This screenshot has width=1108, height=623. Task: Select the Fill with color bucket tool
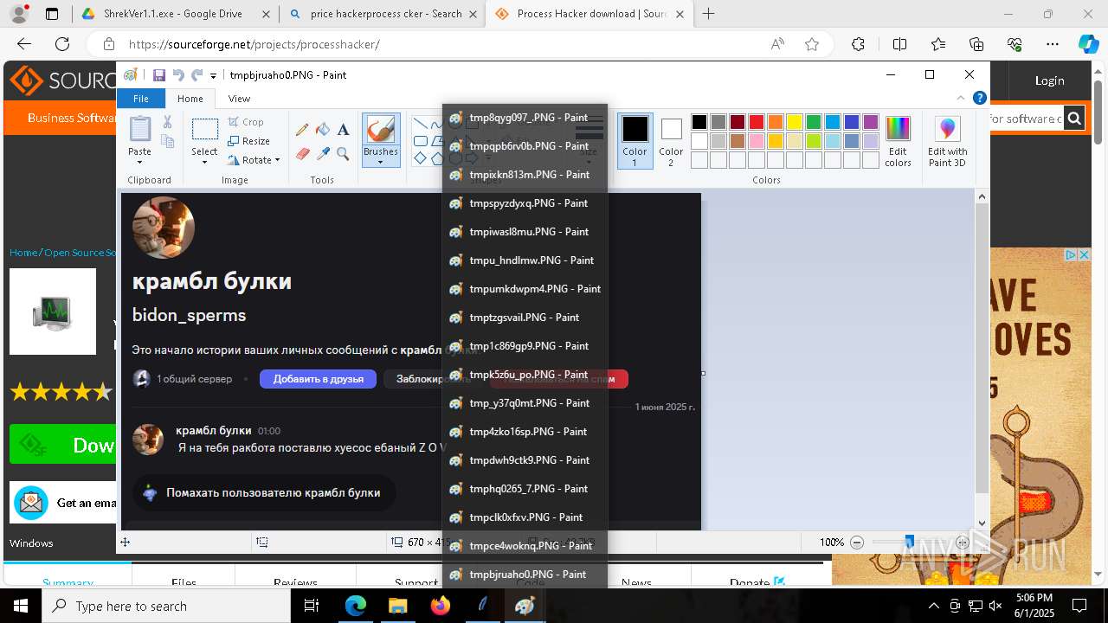tap(323, 129)
